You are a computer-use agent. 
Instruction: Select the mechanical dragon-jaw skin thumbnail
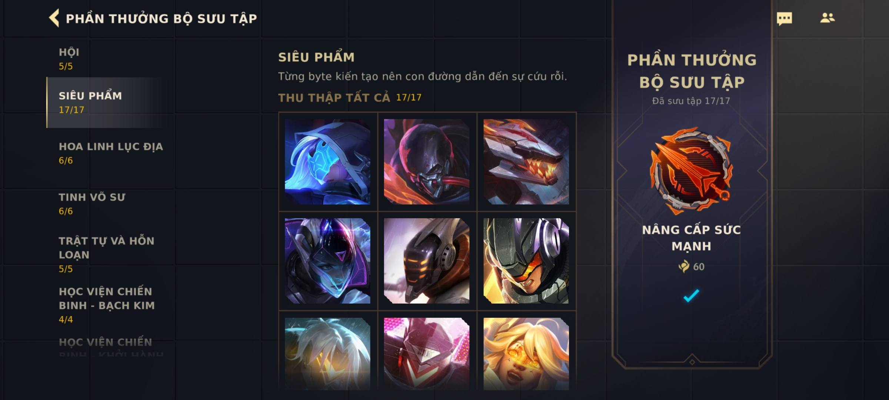click(526, 161)
